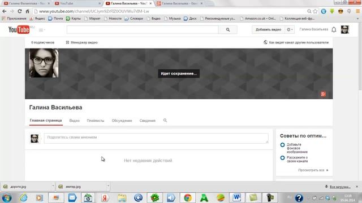Open Microsoft Word from the taskbar
This screenshot has width=362, height=203.
(x=237, y=198)
